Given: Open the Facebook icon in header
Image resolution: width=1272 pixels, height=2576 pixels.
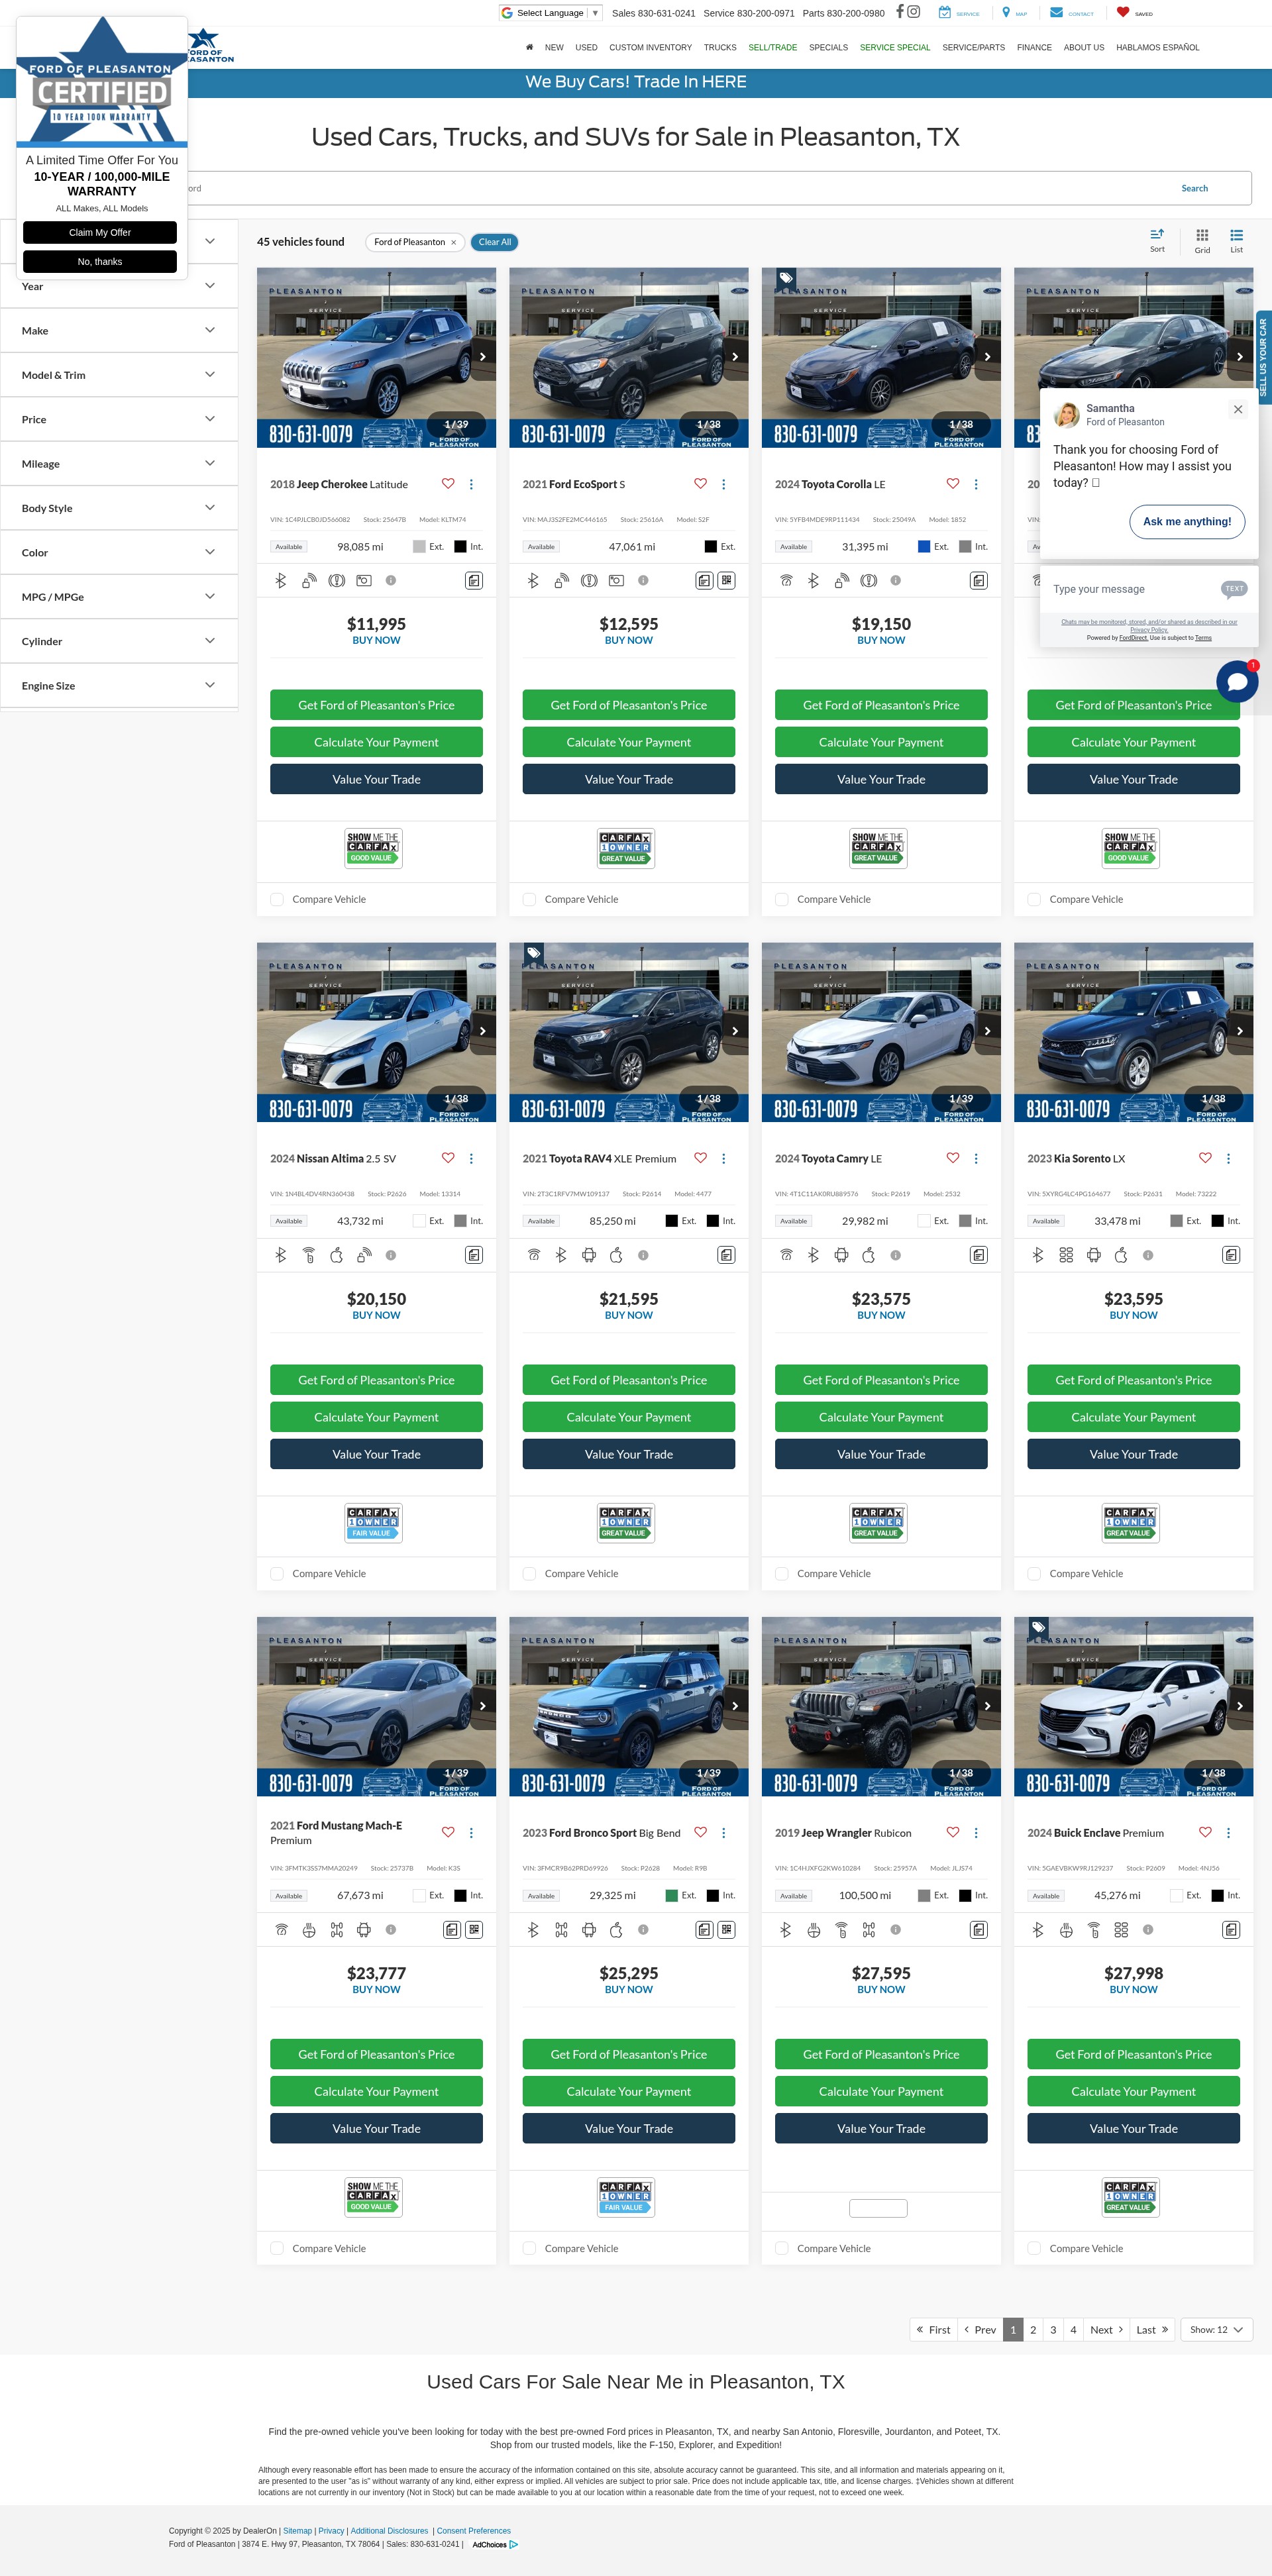Looking at the screenshot, I should coord(899,12).
